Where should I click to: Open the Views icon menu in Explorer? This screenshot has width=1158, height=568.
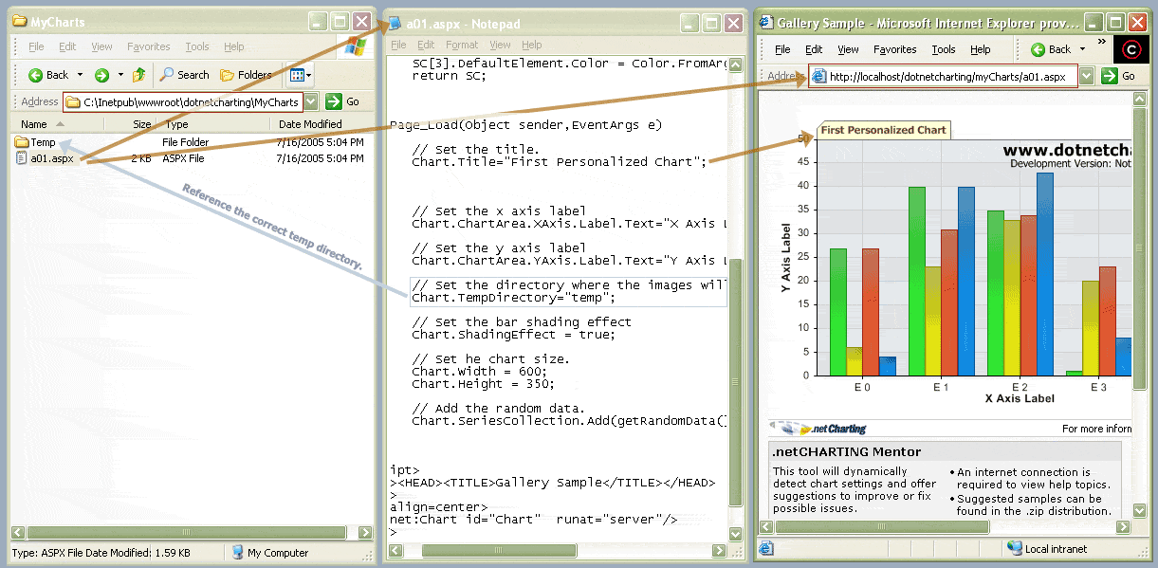click(x=300, y=75)
